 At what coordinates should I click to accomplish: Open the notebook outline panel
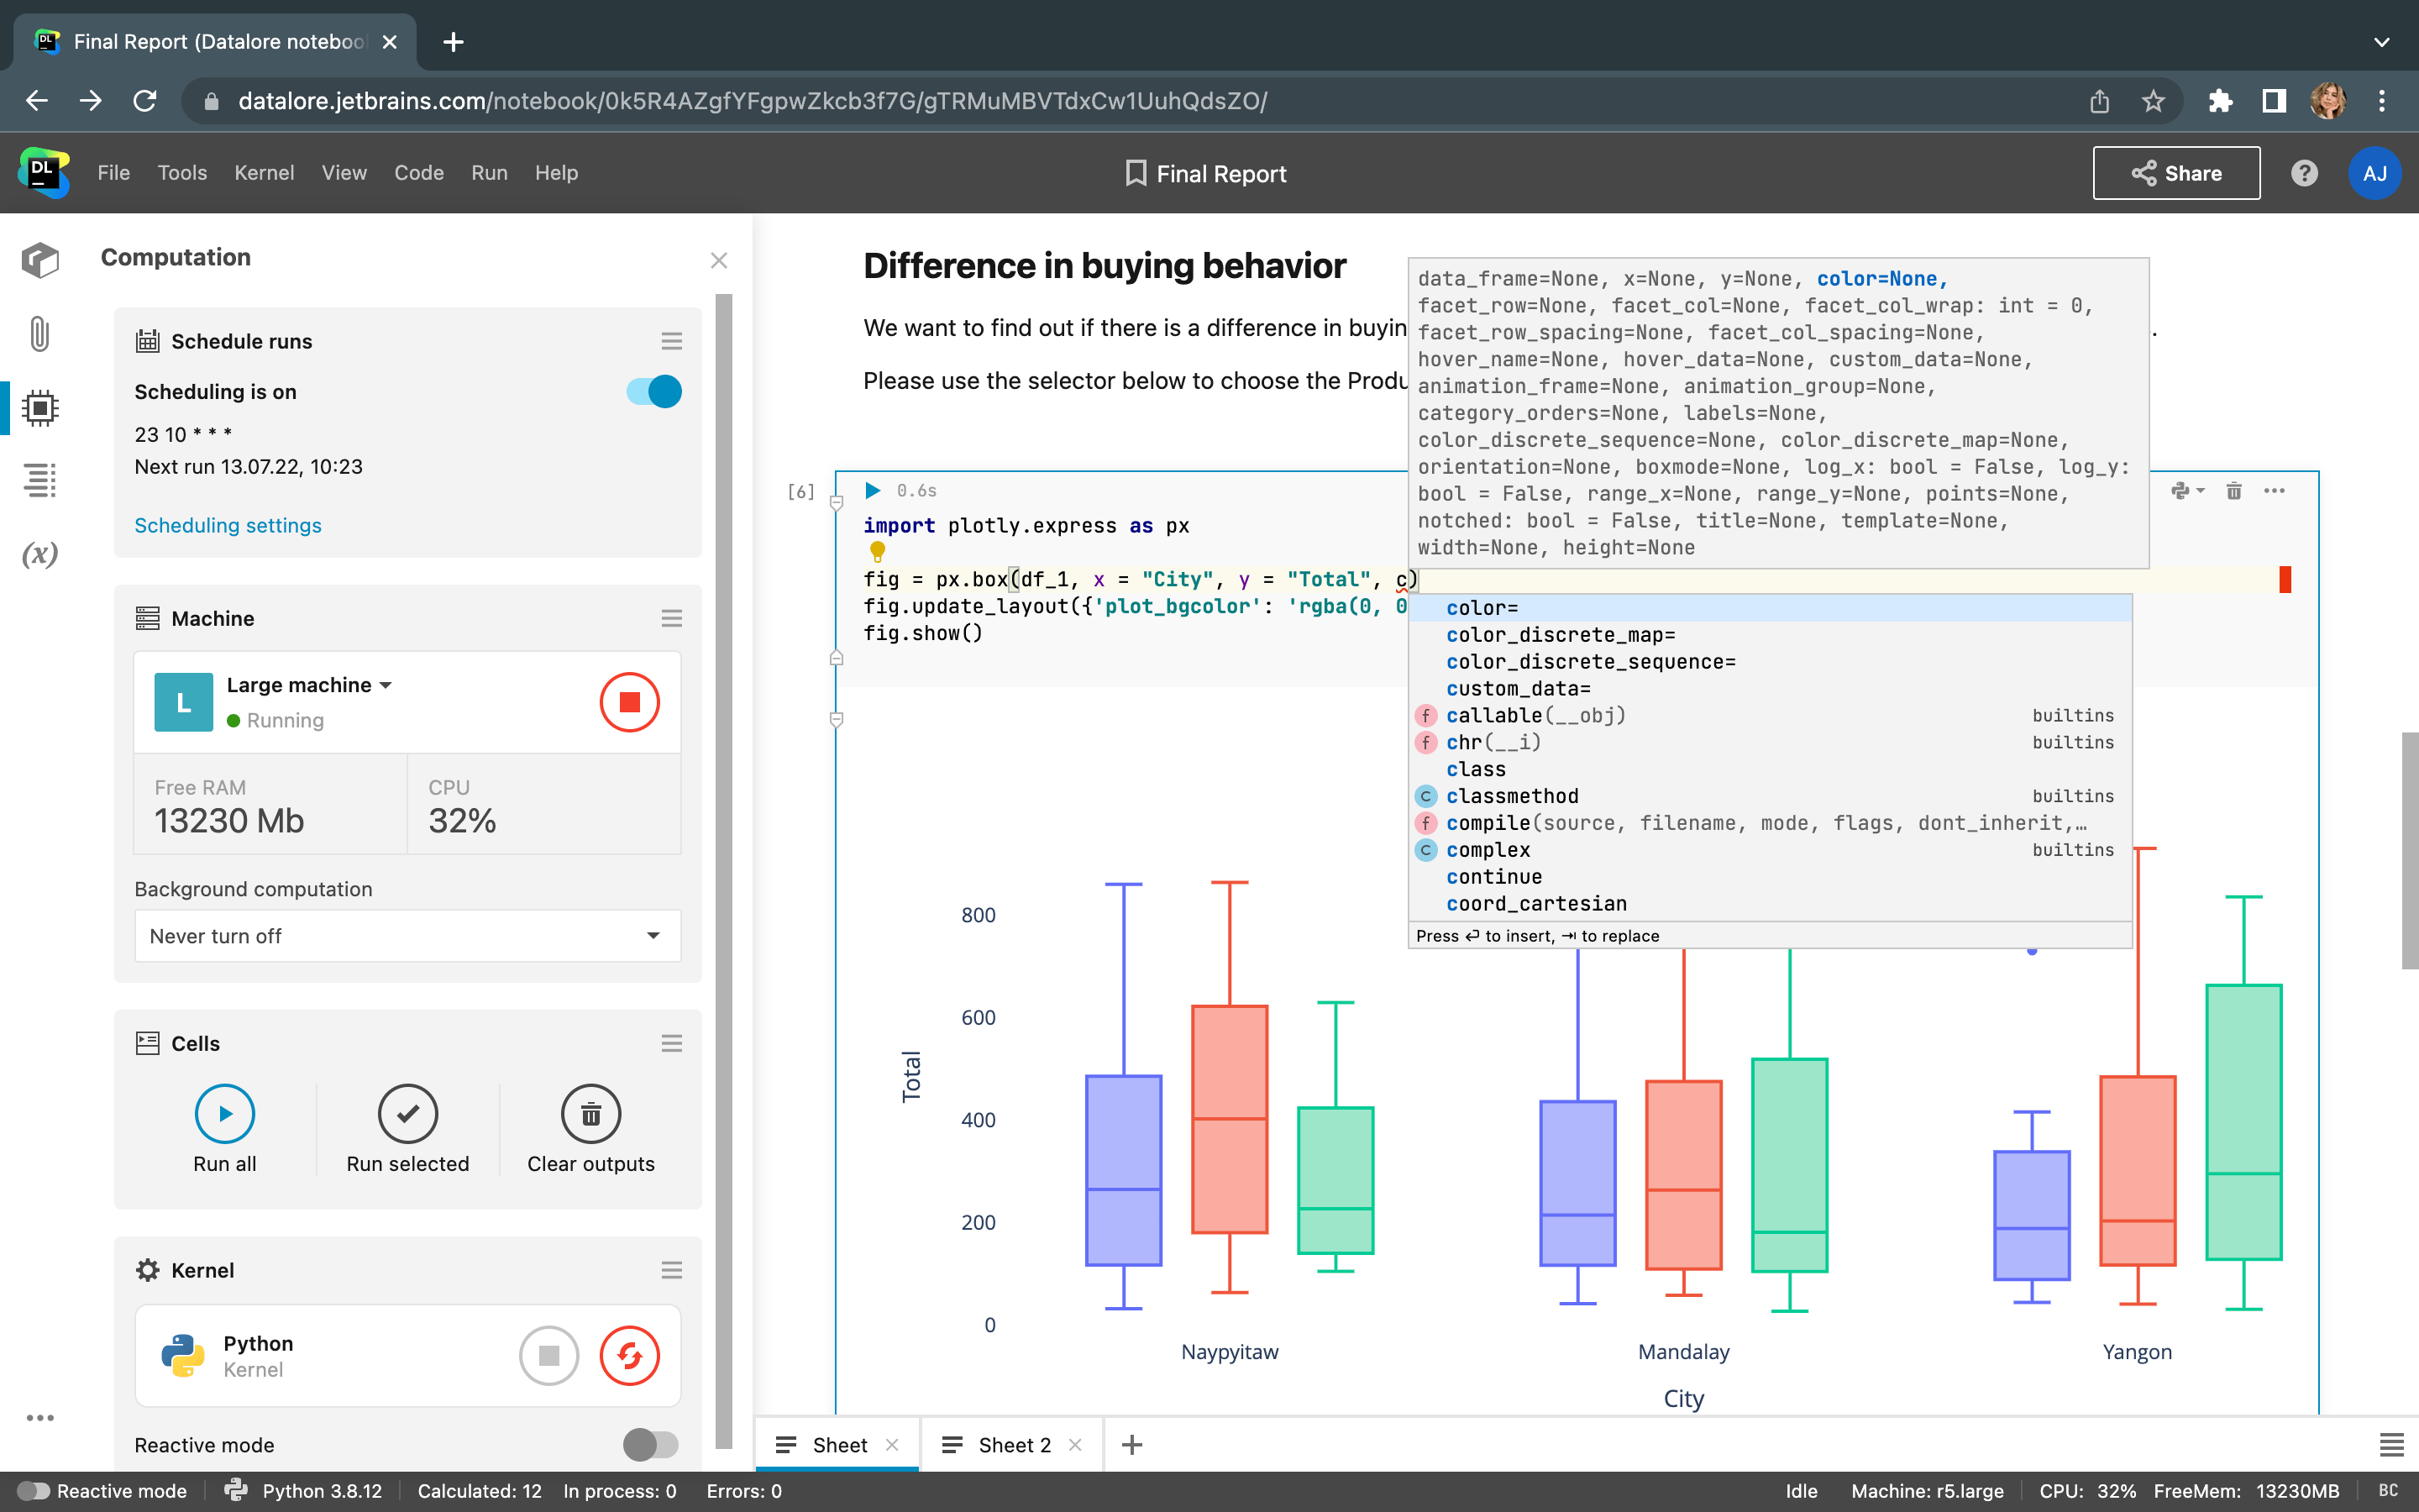(x=40, y=481)
